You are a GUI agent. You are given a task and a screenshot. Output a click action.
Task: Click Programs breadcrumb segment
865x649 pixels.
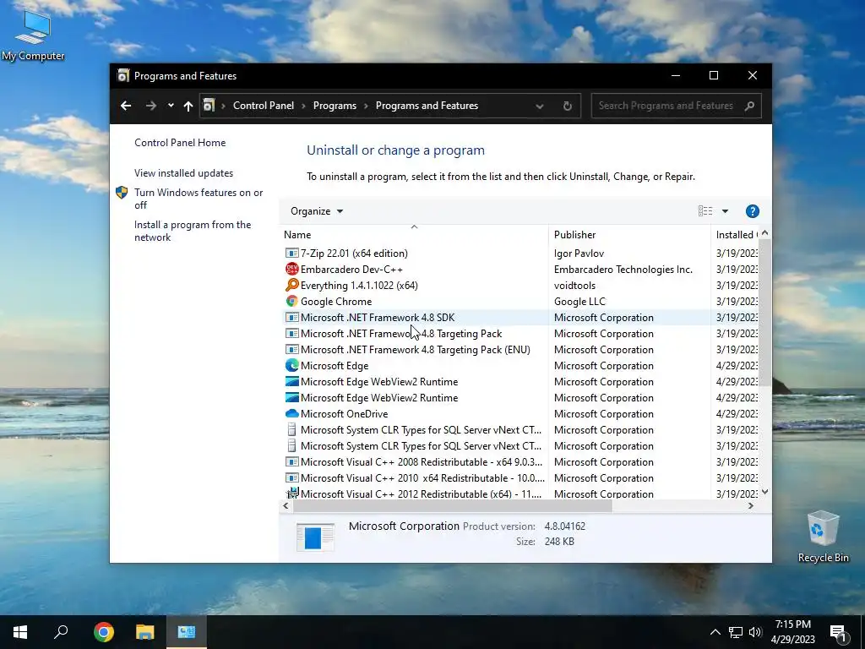coord(335,106)
